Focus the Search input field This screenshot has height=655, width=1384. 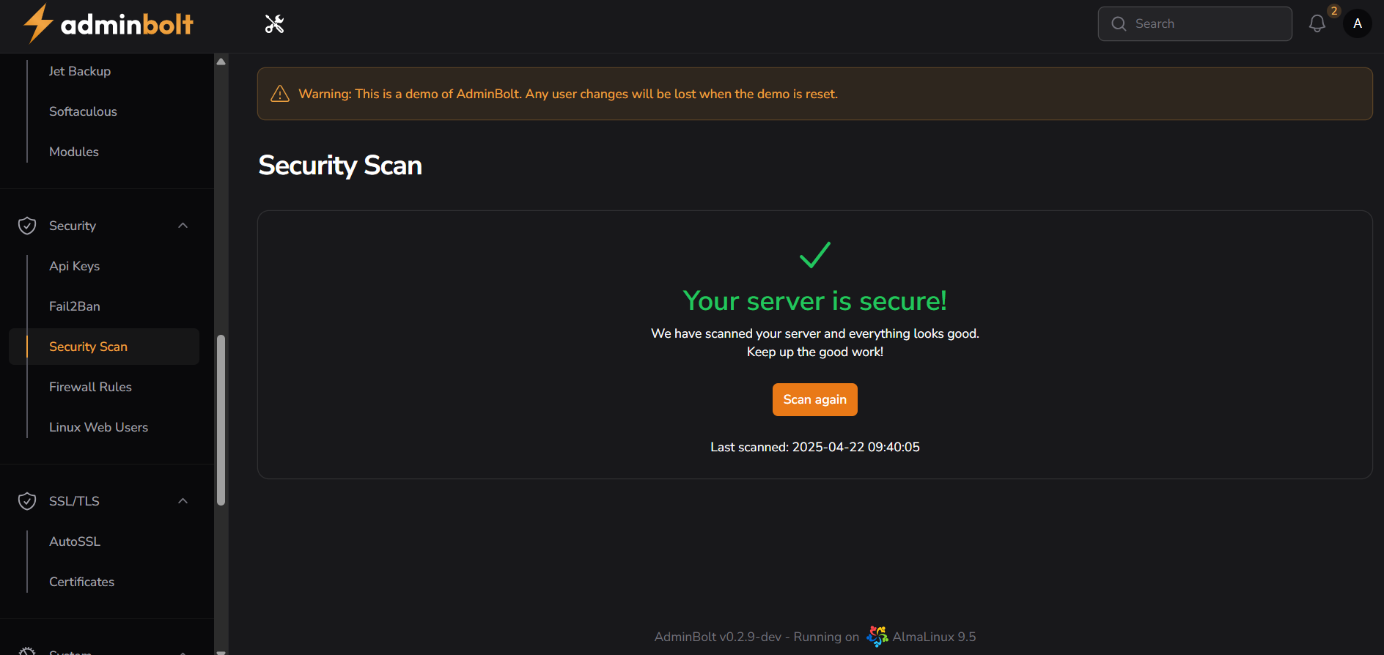pos(1195,23)
